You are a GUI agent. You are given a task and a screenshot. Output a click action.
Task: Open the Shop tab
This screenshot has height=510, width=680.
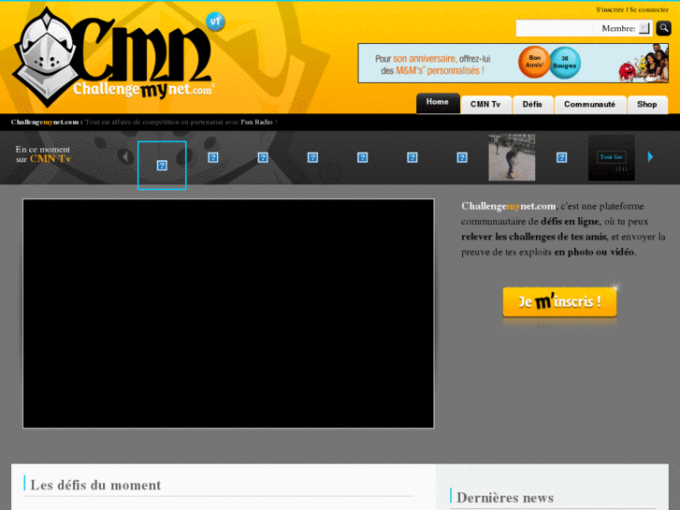tap(647, 104)
